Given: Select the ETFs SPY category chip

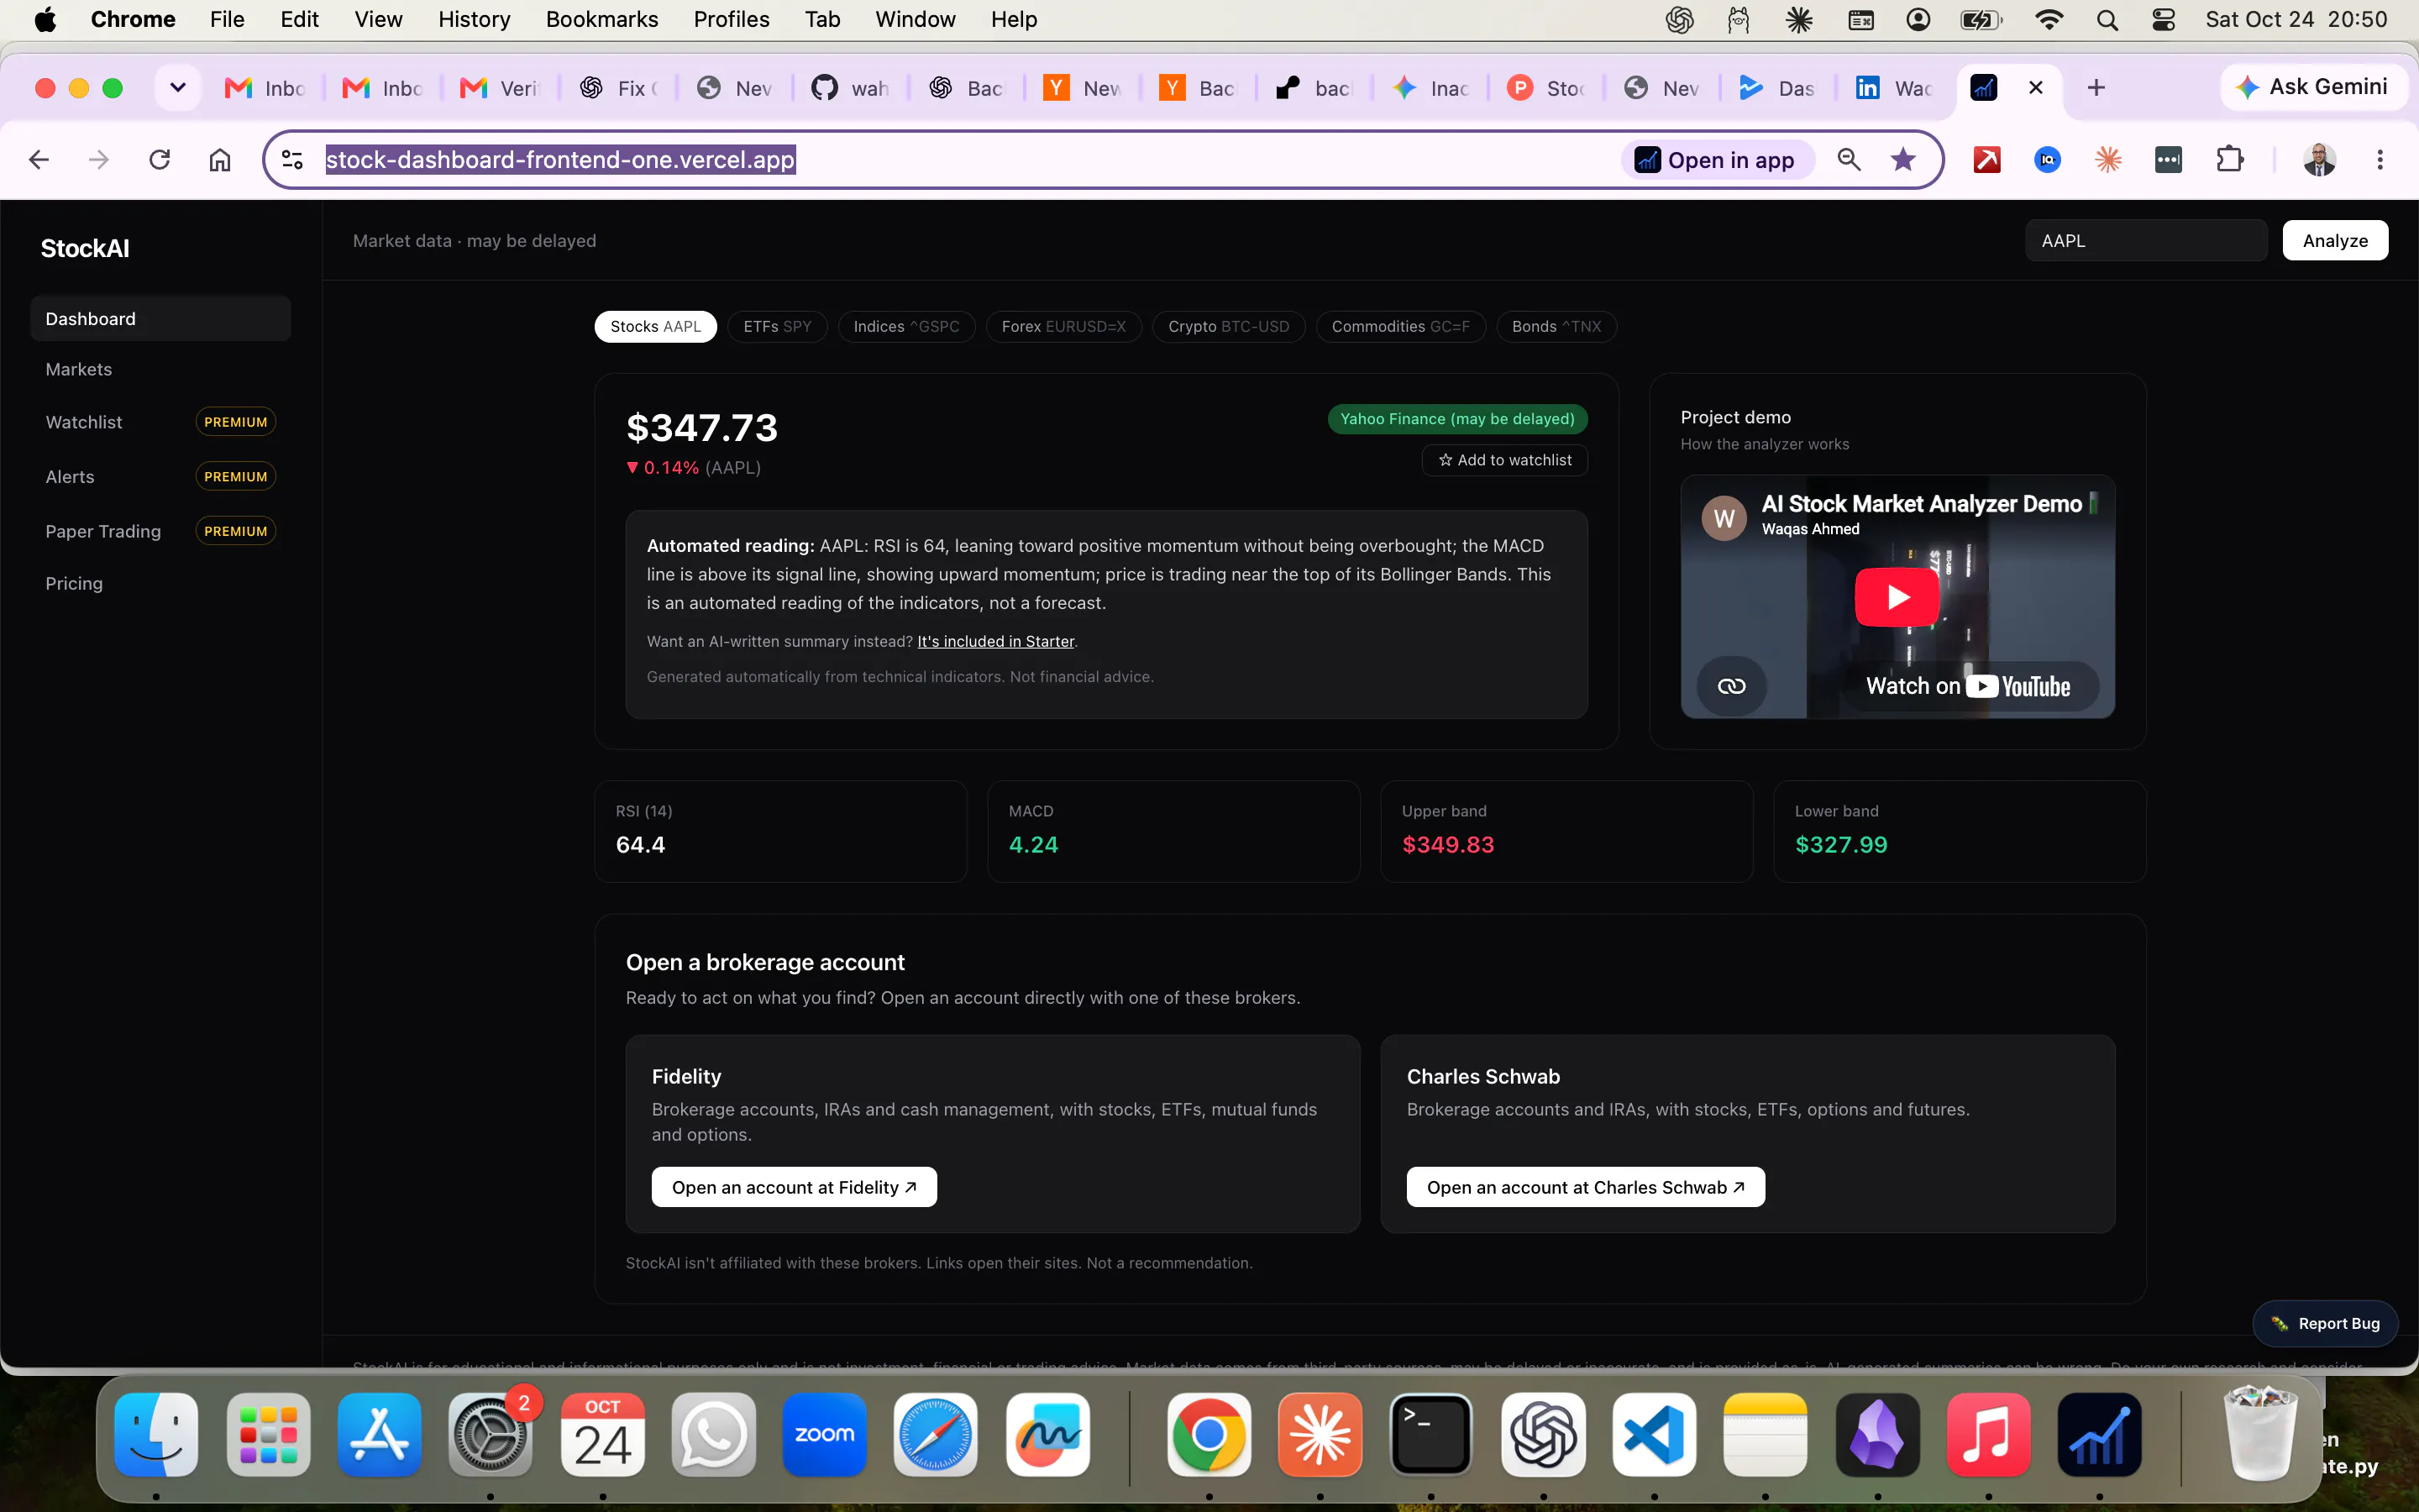Looking at the screenshot, I should click(777, 326).
